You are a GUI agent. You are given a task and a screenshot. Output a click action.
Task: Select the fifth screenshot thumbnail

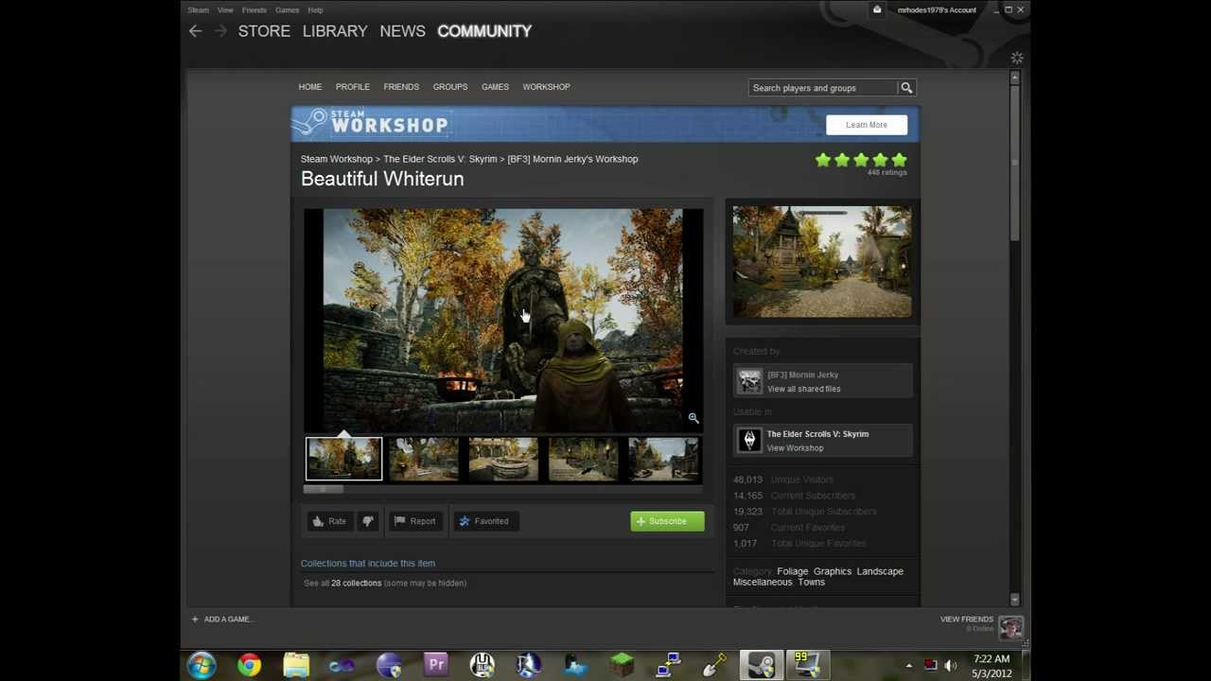pos(663,459)
